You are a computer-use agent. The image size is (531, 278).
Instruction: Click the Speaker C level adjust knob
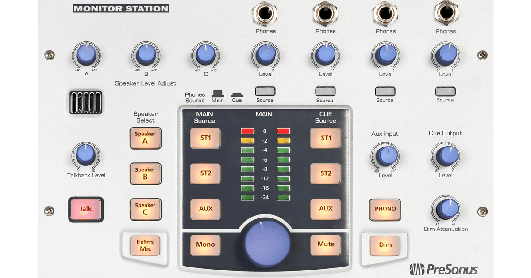tap(205, 55)
